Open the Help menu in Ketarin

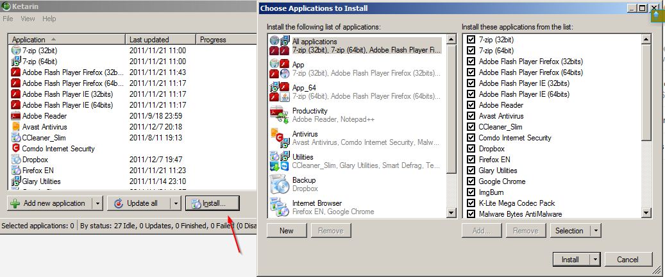[49, 19]
